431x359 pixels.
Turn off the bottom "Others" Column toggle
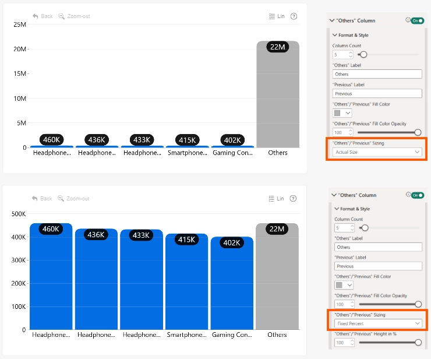click(x=418, y=195)
